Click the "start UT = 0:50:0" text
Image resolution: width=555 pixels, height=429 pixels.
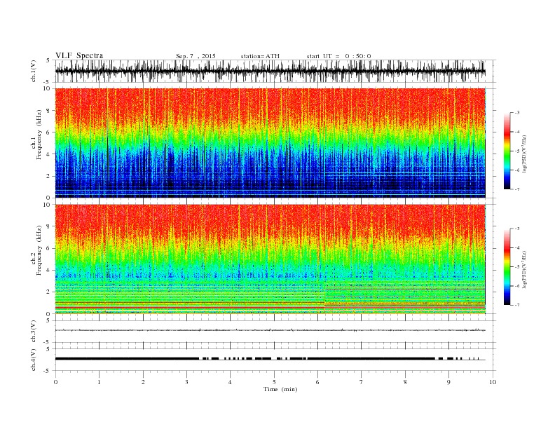338,56
